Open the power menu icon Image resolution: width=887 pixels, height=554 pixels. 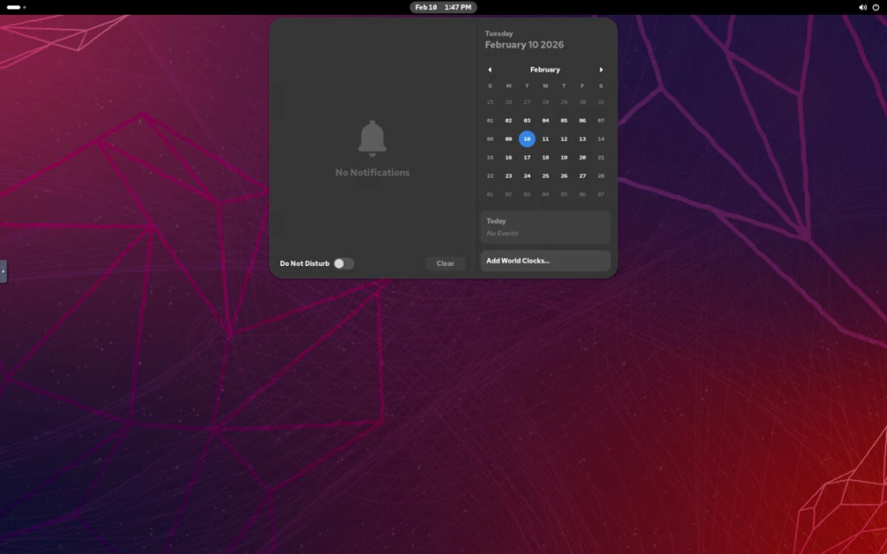point(876,7)
